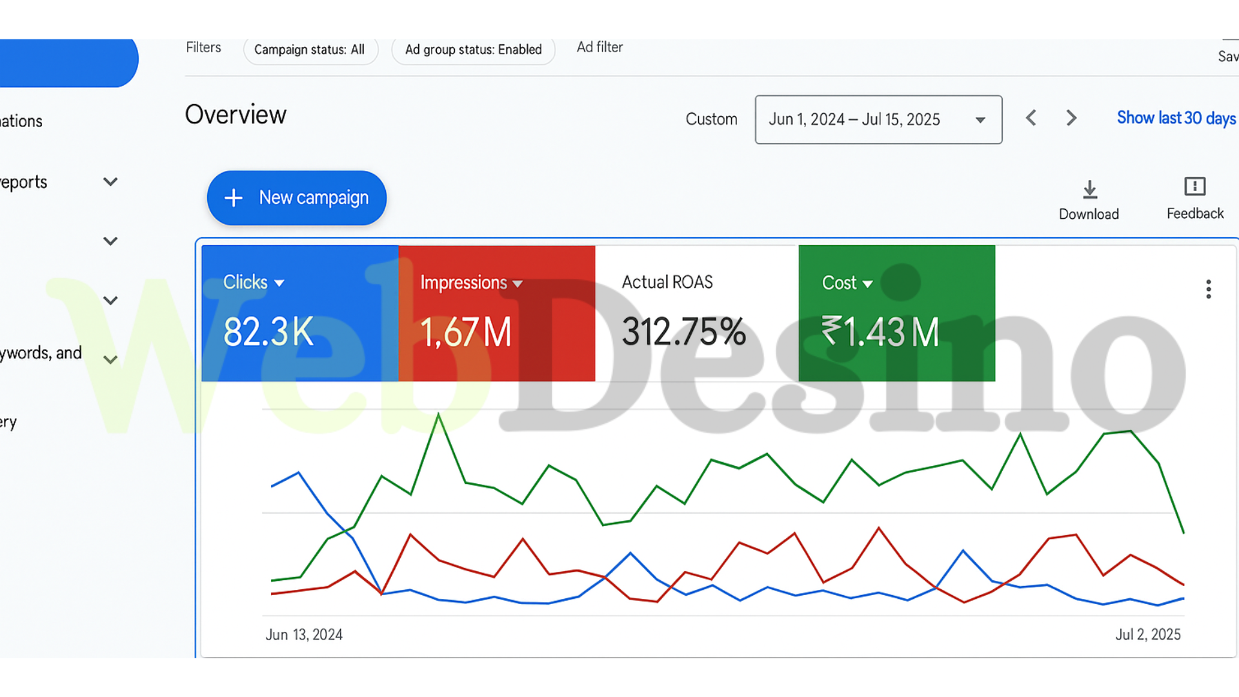
Task: Open the Ad group status: Enabled filter
Action: [x=473, y=50]
